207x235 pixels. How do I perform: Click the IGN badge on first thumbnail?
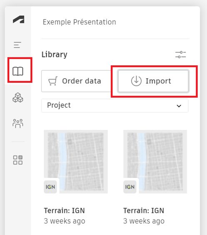[x=50, y=187]
